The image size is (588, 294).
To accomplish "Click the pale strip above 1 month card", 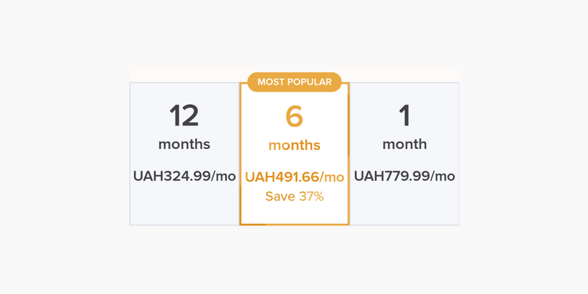I will [x=404, y=75].
